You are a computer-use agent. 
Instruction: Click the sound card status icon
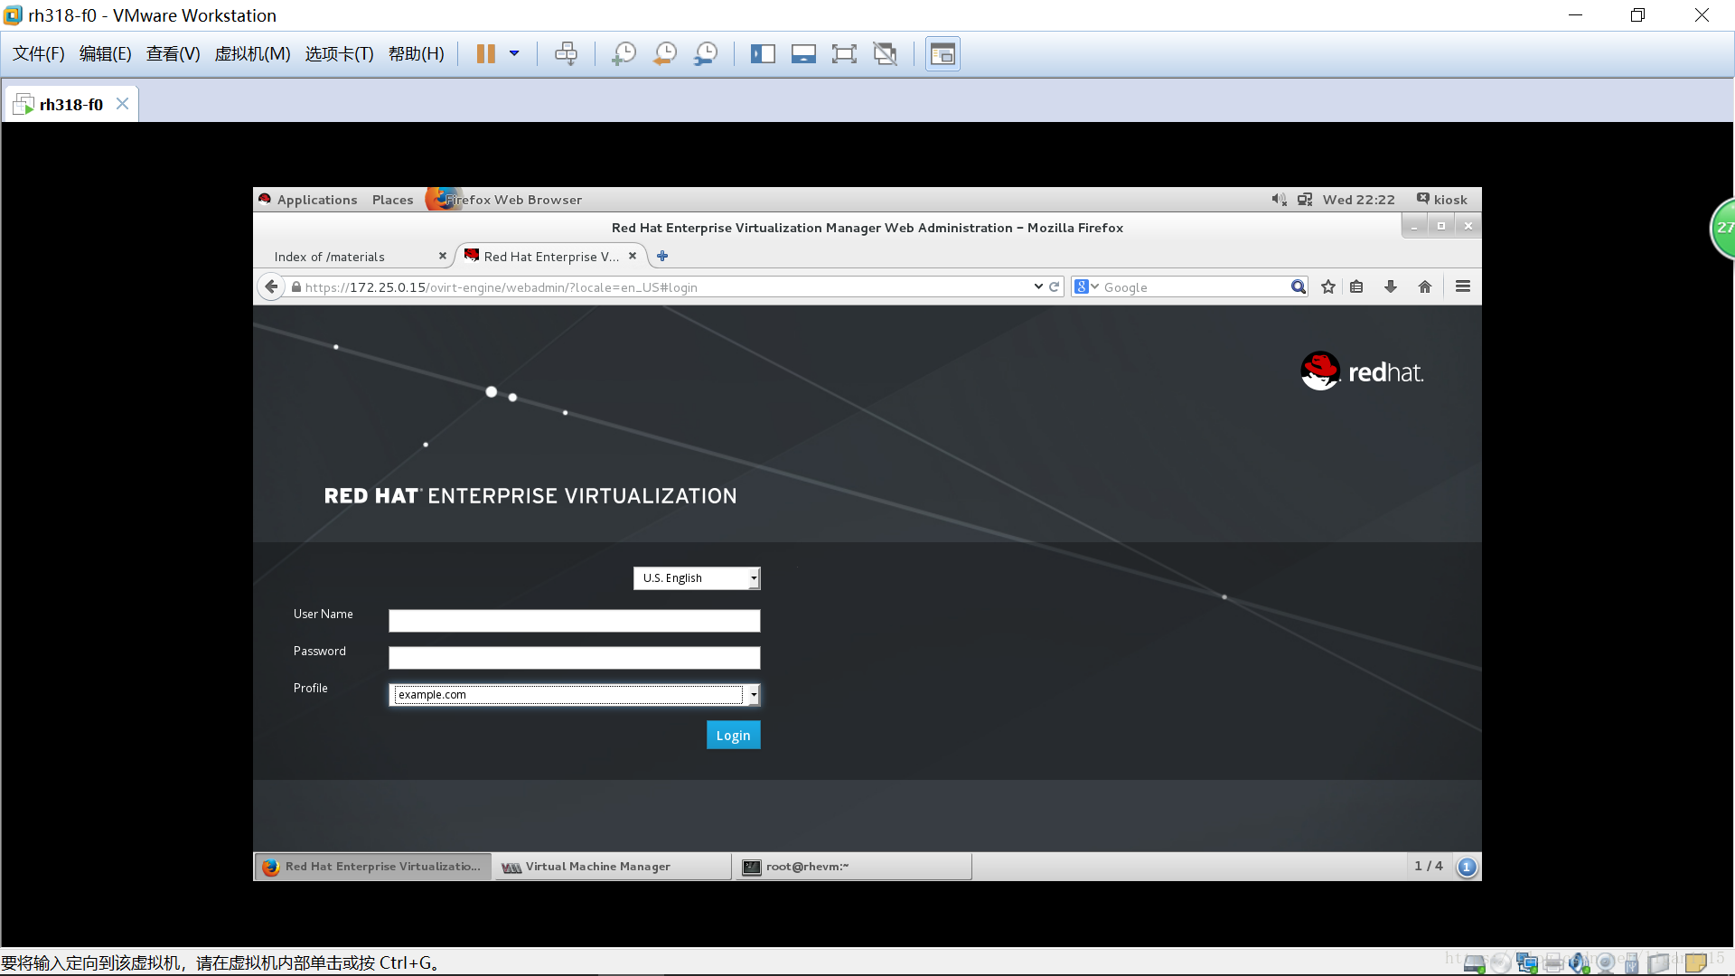click(1579, 963)
